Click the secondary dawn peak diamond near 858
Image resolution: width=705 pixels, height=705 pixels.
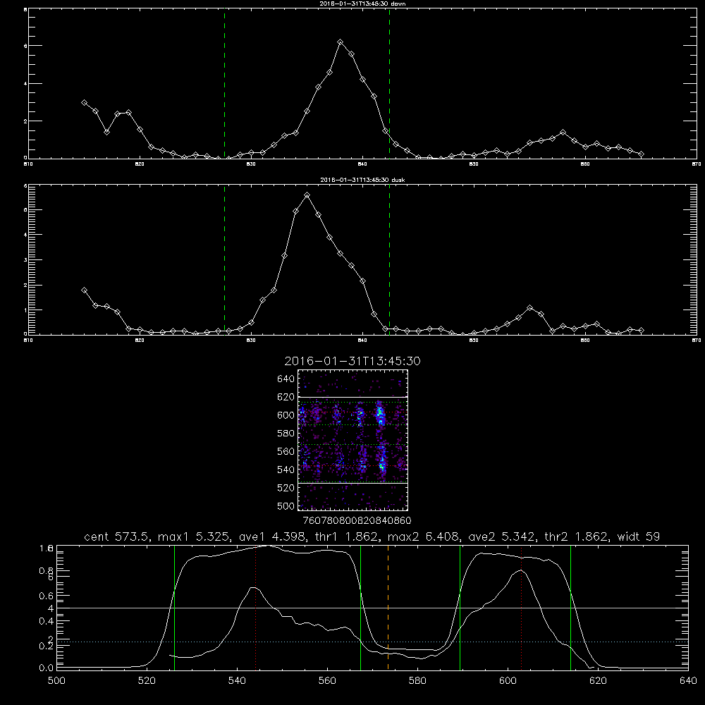click(x=563, y=133)
